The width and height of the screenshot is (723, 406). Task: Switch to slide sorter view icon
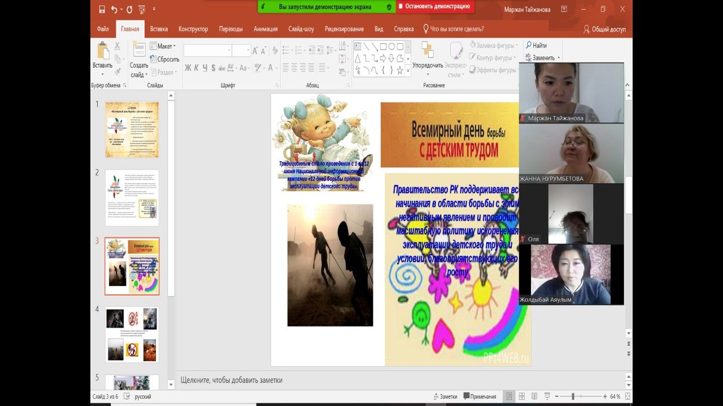(521, 396)
